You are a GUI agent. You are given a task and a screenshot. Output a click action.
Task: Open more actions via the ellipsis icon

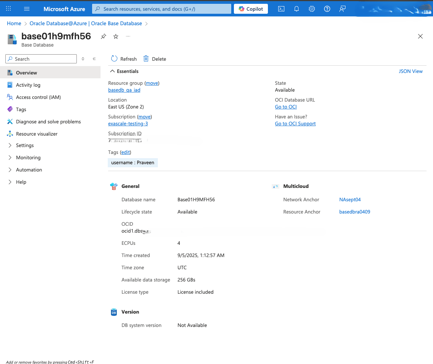click(128, 36)
